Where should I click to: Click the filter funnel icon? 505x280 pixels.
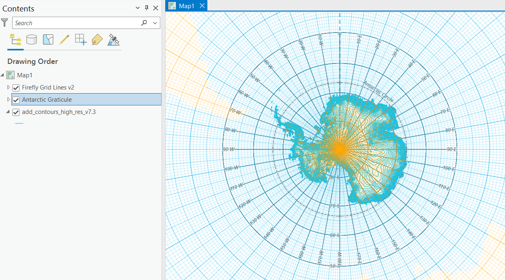click(x=4, y=23)
